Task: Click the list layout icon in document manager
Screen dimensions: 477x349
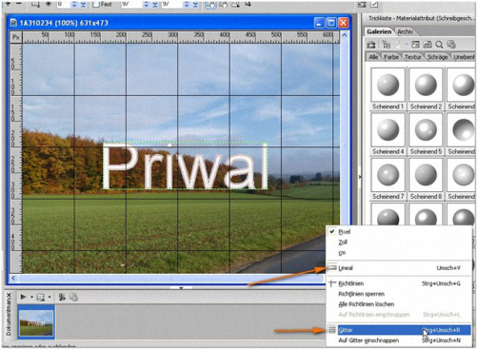Action: click(x=41, y=298)
